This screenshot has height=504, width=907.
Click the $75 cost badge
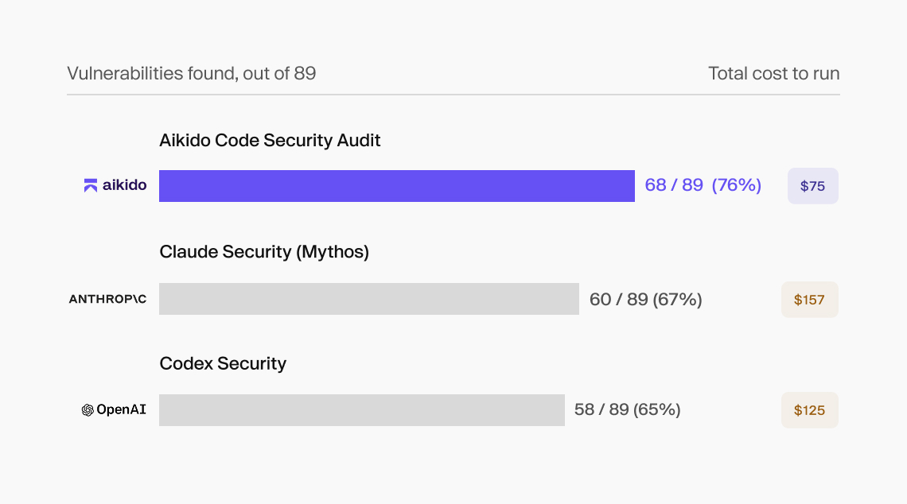pos(812,185)
